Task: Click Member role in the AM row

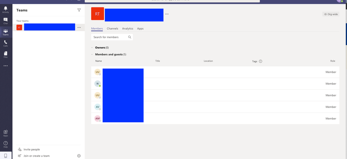Action: click(331, 119)
